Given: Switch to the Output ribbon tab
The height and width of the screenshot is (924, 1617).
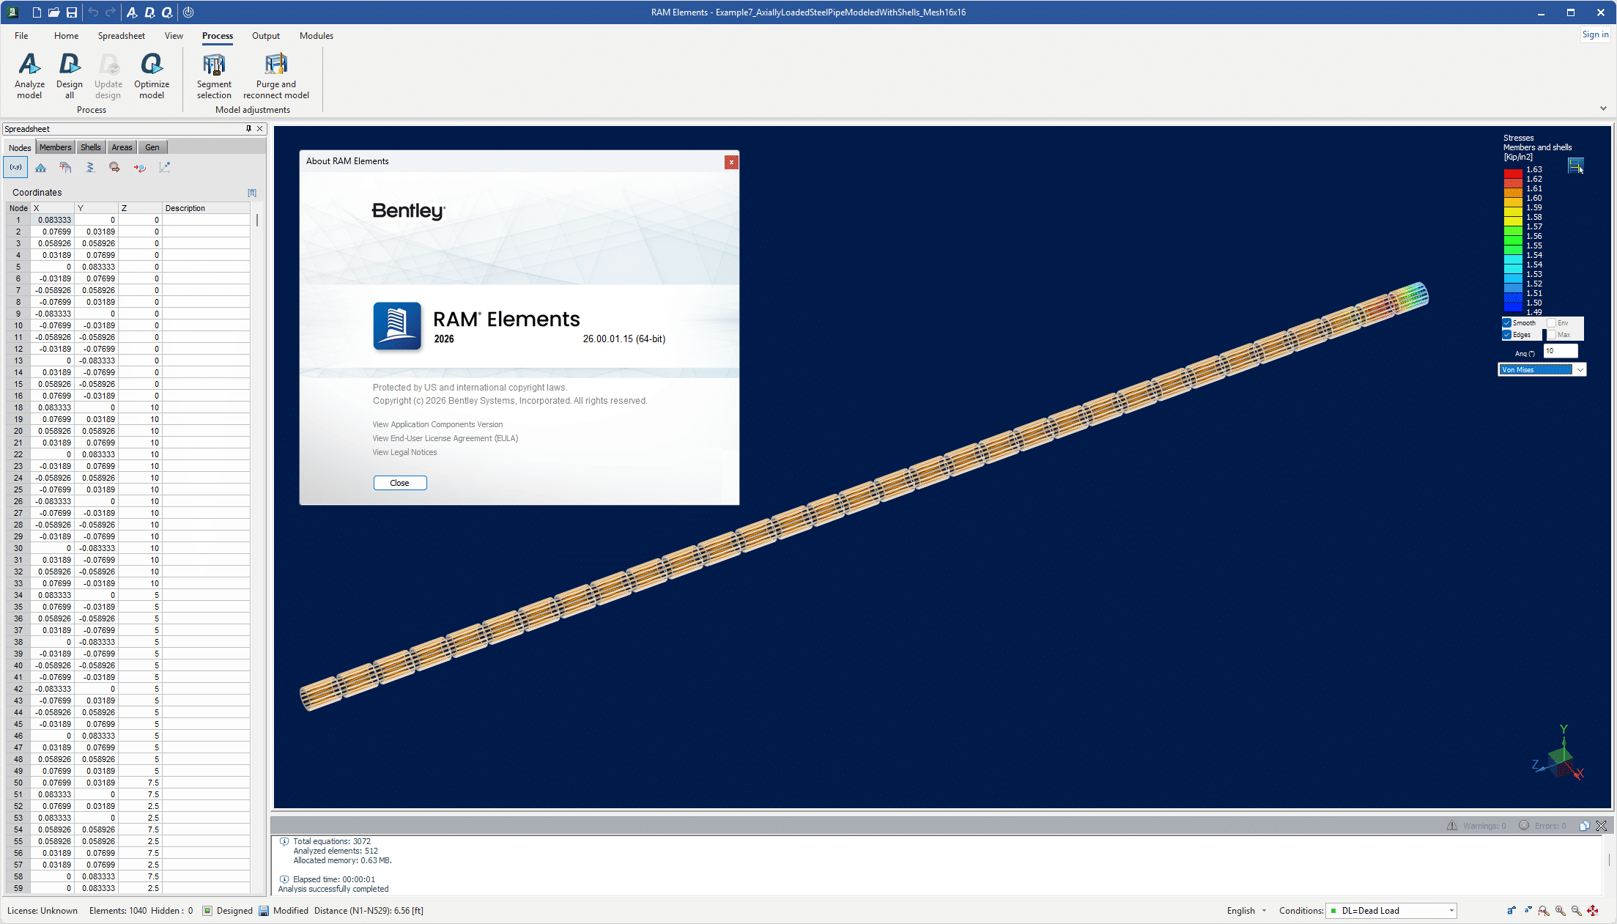Looking at the screenshot, I should coord(266,36).
